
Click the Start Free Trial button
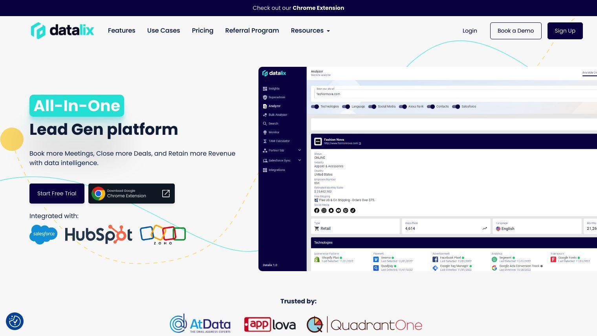tap(57, 193)
